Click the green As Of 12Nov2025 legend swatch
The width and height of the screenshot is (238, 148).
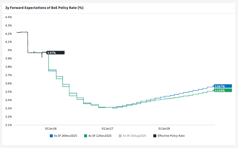(86, 136)
